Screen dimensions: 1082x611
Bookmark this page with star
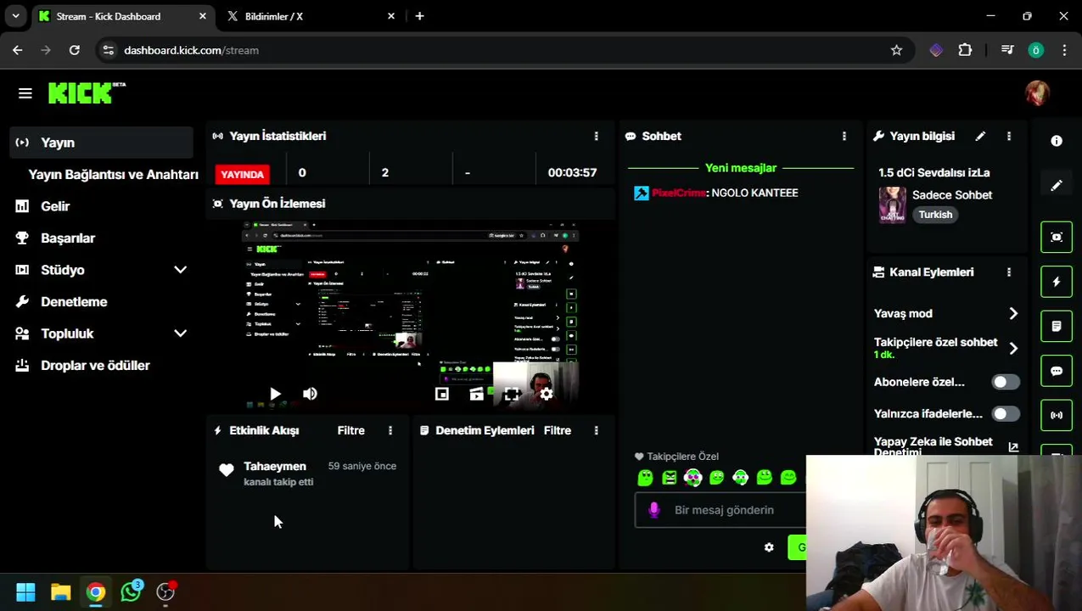[x=896, y=50]
